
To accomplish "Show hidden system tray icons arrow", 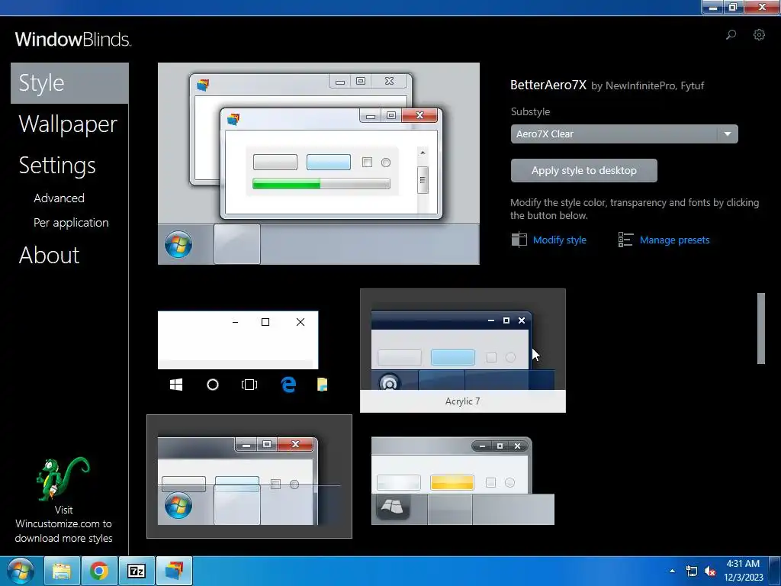I will click(x=673, y=571).
